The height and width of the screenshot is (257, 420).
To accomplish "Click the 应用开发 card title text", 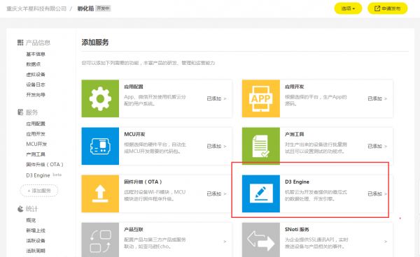I will 295,87.
